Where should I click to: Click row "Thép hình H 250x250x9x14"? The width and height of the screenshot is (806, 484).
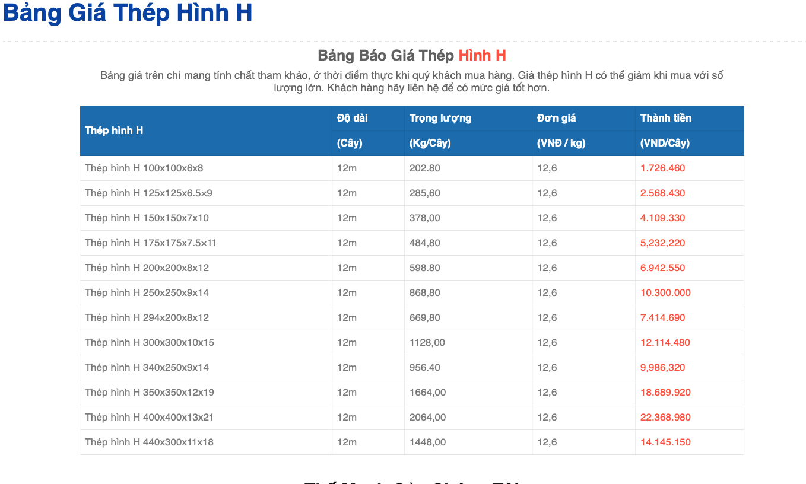tap(412, 293)
